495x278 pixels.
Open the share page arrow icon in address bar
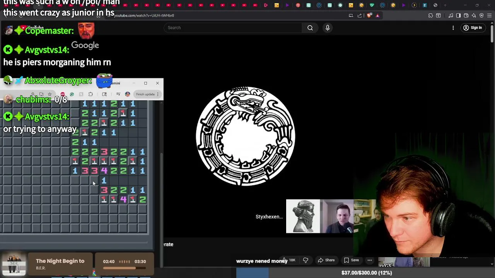pos(360,15)
